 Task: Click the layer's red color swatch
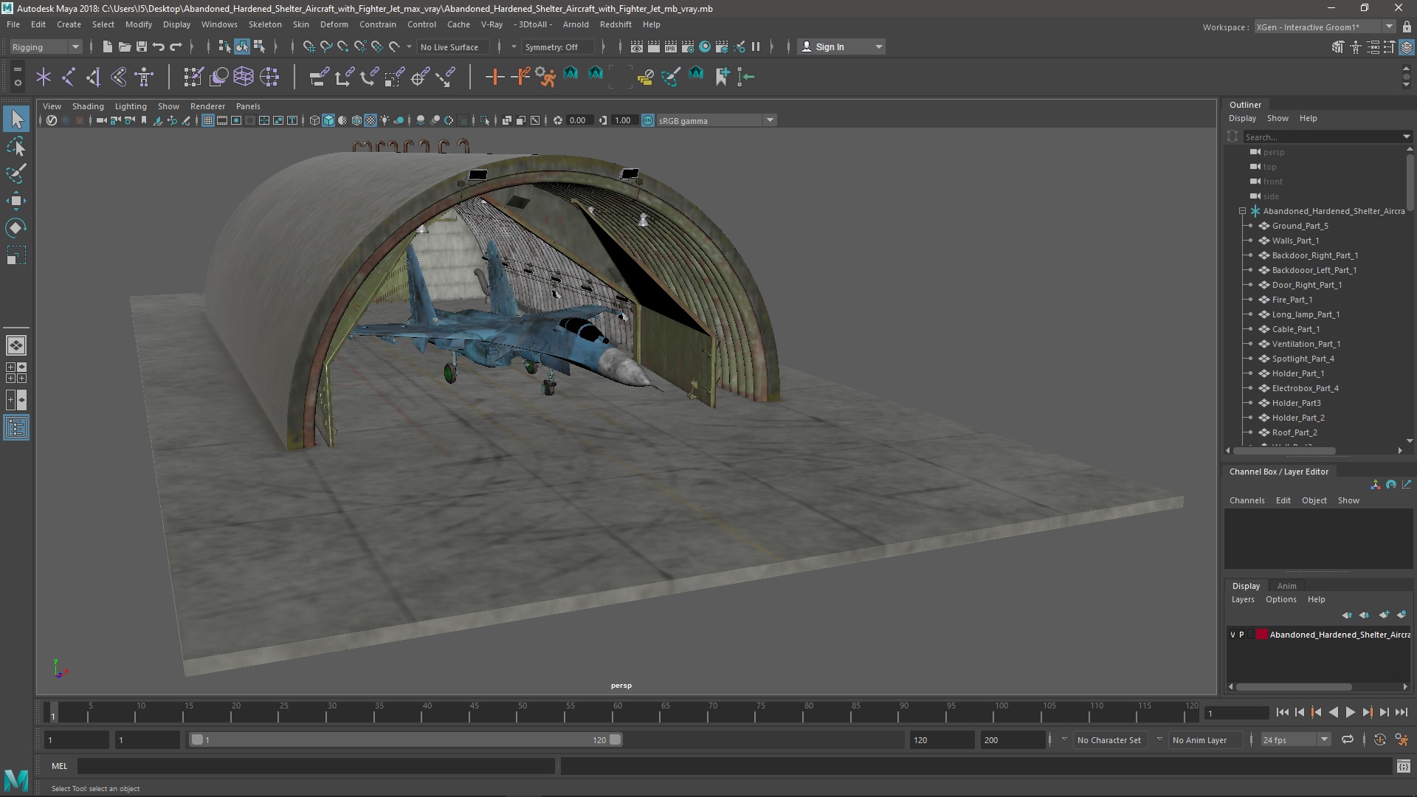click(1262, 635)
